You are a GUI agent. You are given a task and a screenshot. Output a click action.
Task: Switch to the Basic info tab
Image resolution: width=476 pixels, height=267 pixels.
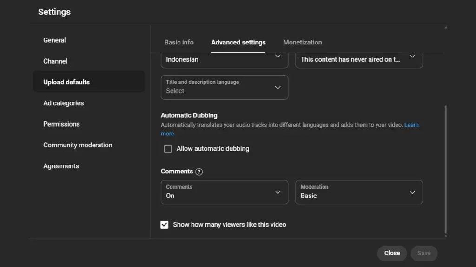click(x=179, y=42)
